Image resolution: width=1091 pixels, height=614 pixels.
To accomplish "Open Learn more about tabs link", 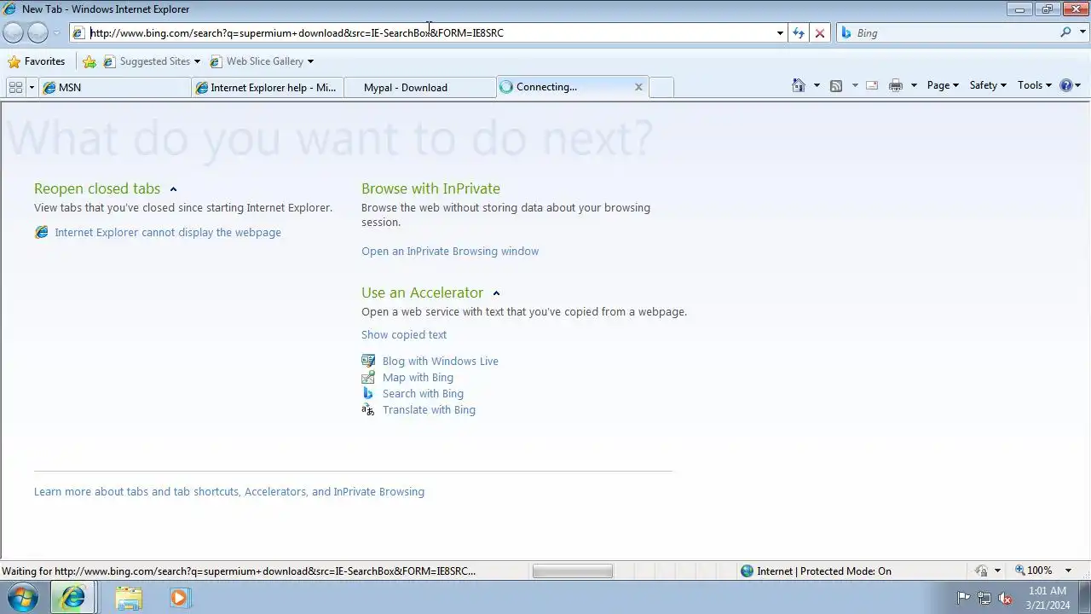I will coord(229,491).
